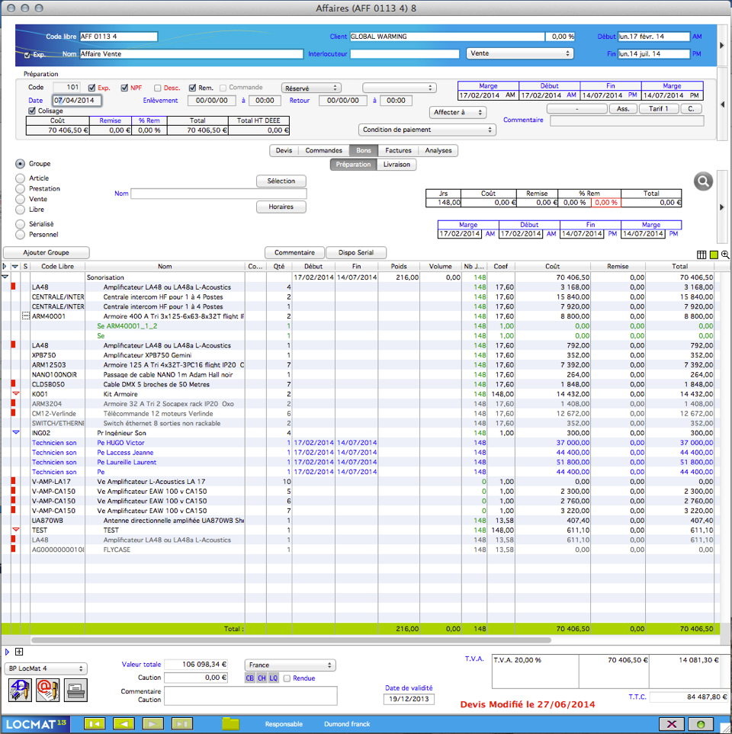Click the email send icon
This screenshot has width=732, height=734.
click(x=48, y=689)
